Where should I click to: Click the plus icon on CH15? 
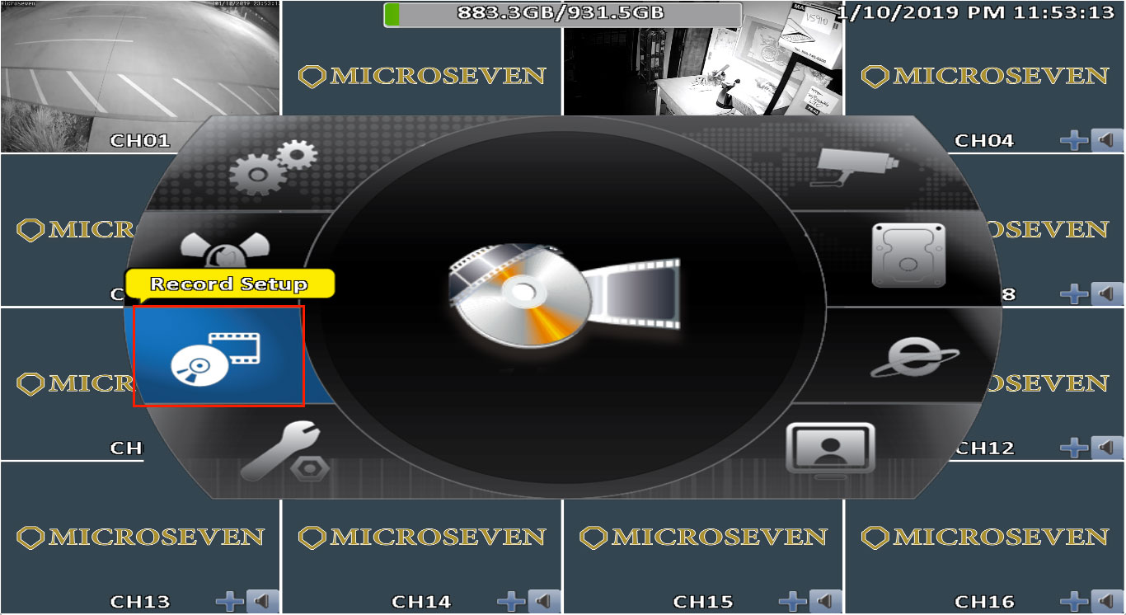point(792,601)
